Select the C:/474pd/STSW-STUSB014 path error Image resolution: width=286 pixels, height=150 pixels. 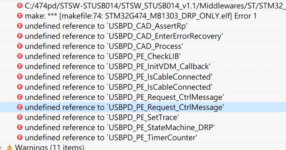coord(143,6)
